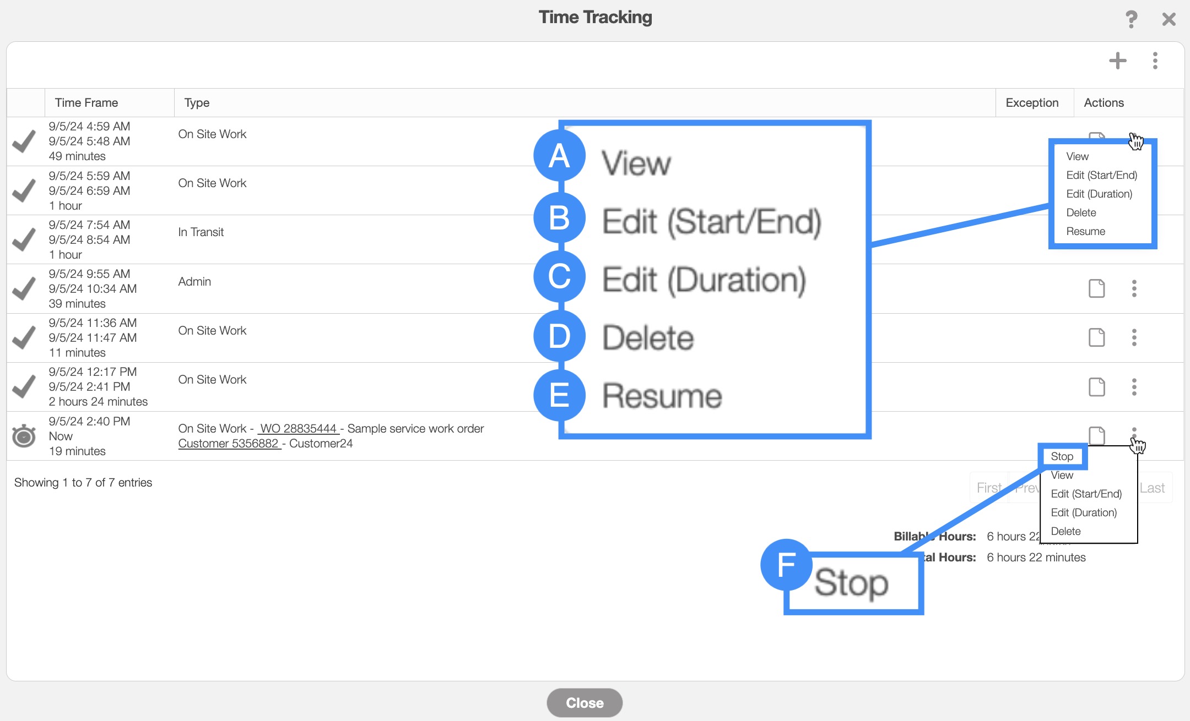Open note icon for 12:17 PM entry

coord(1096,387)
